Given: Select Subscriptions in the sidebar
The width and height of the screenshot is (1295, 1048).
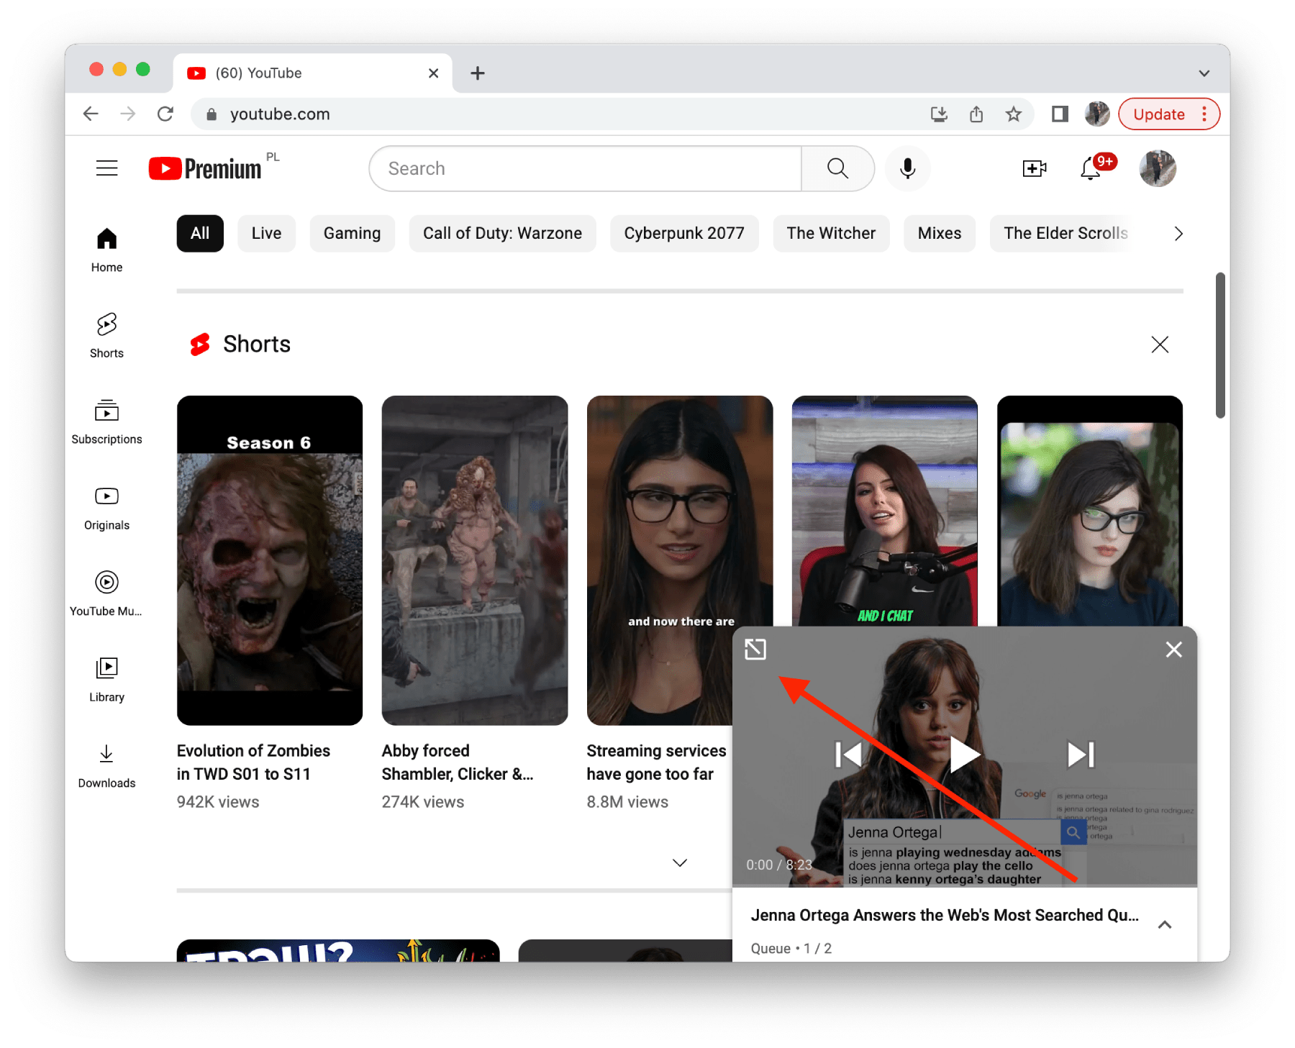Looking at the screenshot, I should (106, 421).
